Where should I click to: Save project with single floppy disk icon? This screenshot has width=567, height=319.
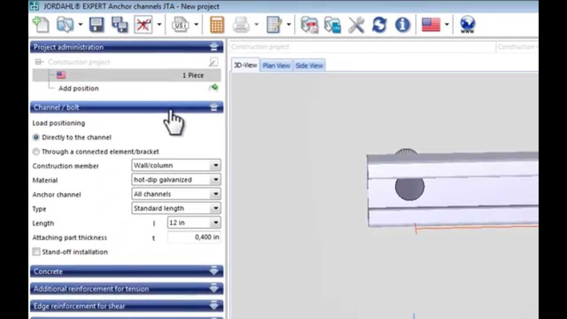click(97, 24)
